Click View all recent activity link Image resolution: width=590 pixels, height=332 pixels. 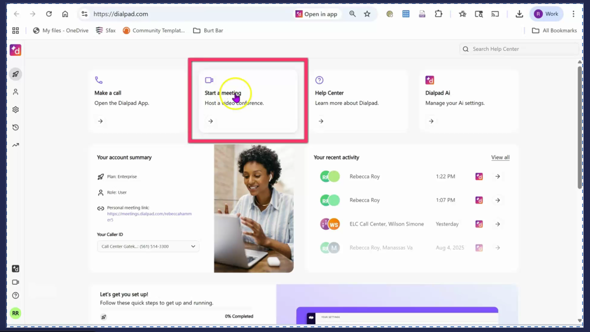(500, 157)
